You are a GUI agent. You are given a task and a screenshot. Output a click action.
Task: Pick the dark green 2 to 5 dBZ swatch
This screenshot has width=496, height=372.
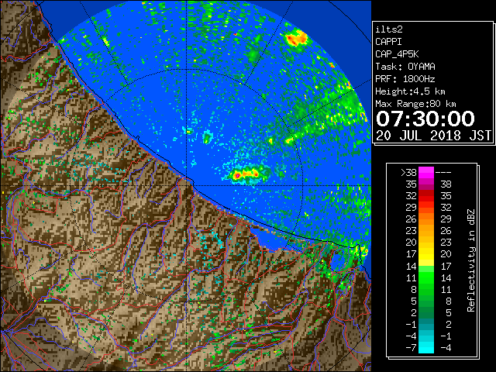coord(426,312)
